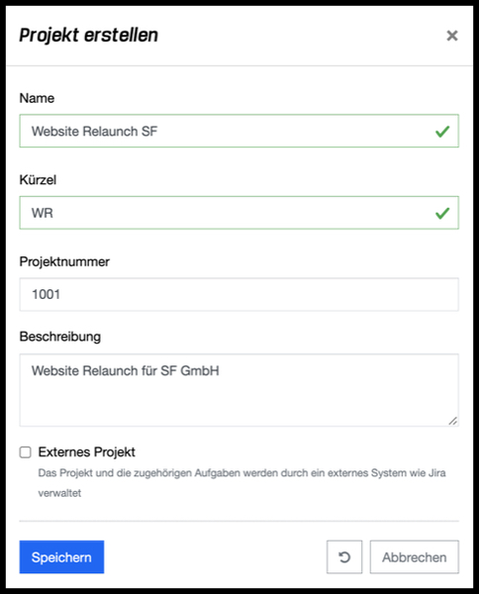Save the project with Speichern
Screen dimensions: 479x594
click(61, 556)
